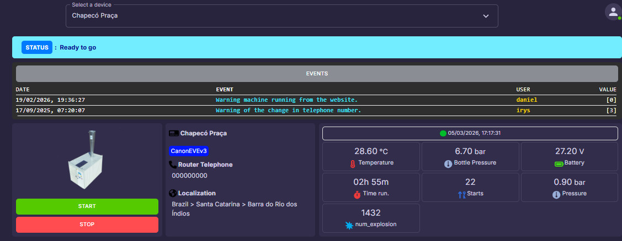Click the user profile avatar icon
This screenshot has height=241, width=622.
pos(613,12)
